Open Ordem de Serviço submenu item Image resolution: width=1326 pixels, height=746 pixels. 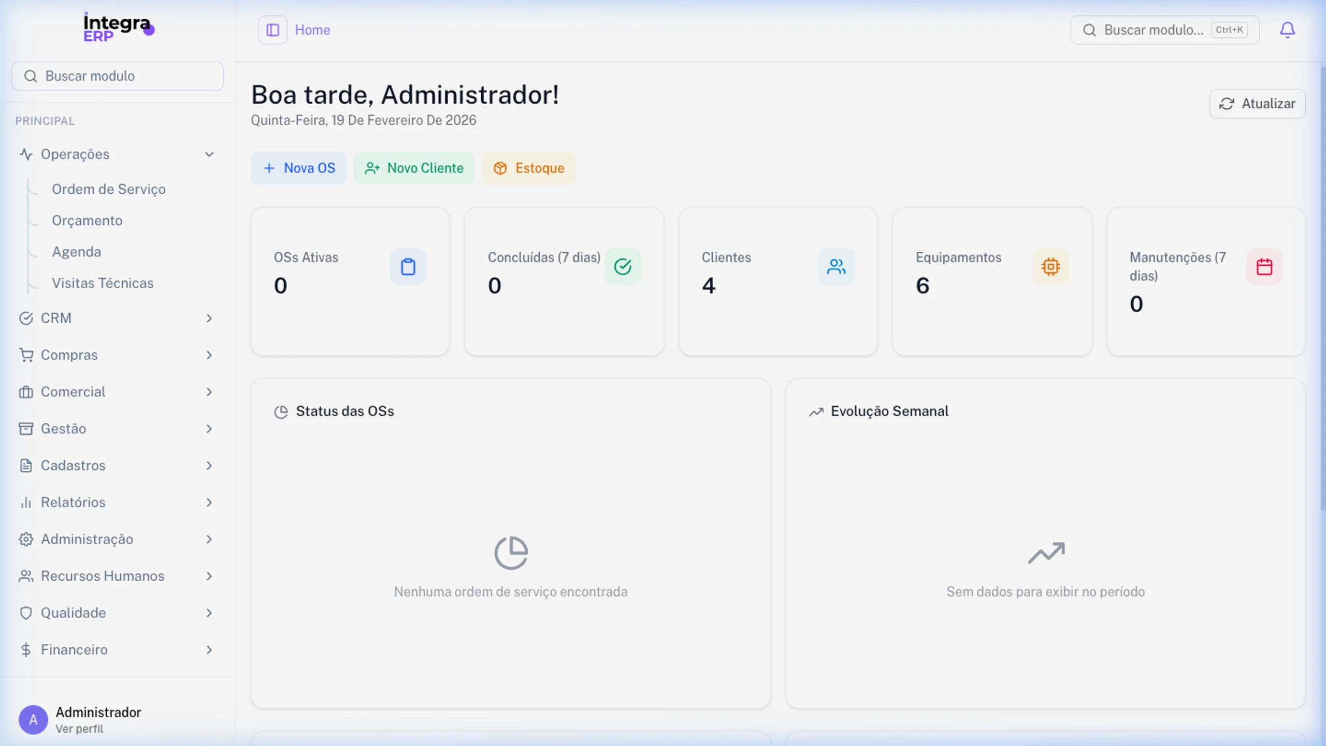(109, 190)
